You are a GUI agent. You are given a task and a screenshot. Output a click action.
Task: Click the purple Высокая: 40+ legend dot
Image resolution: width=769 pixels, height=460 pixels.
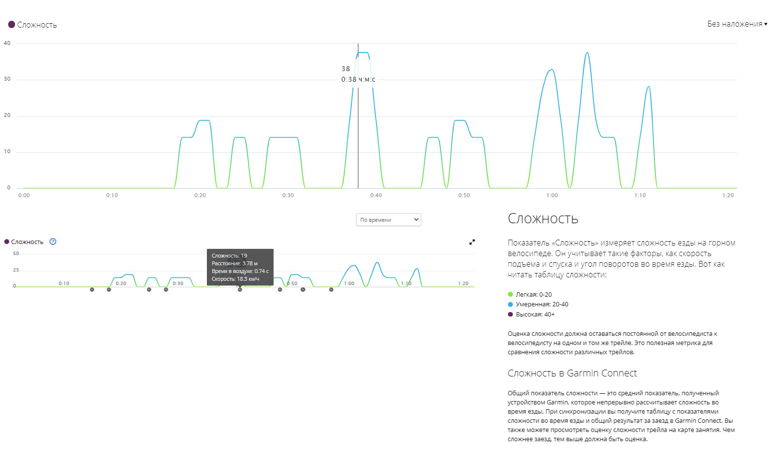pyautogui.click(x=510, y=315)
